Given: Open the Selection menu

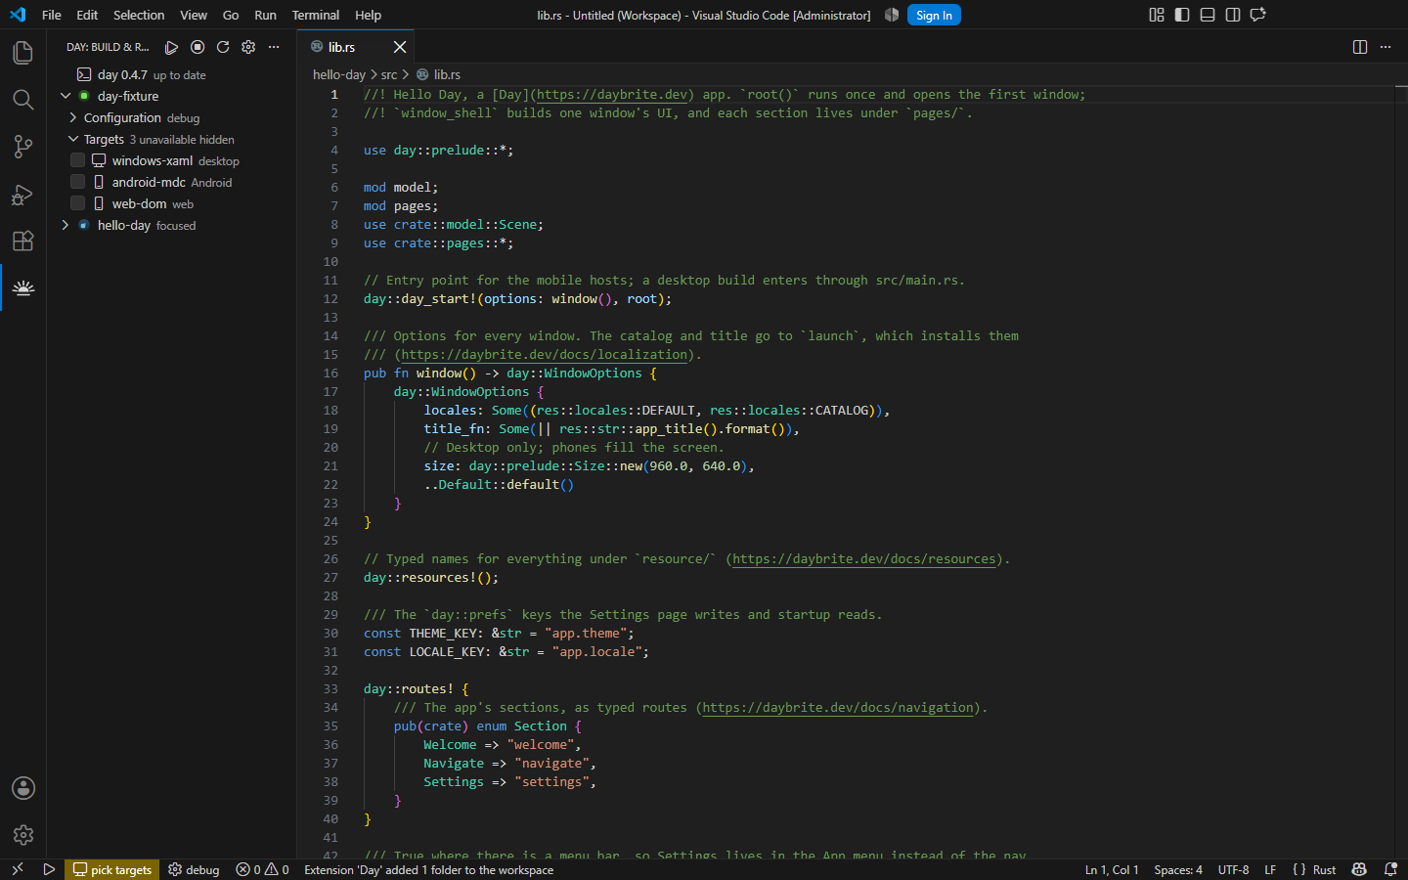Looking at the screenshot, I should pos(139,15).
